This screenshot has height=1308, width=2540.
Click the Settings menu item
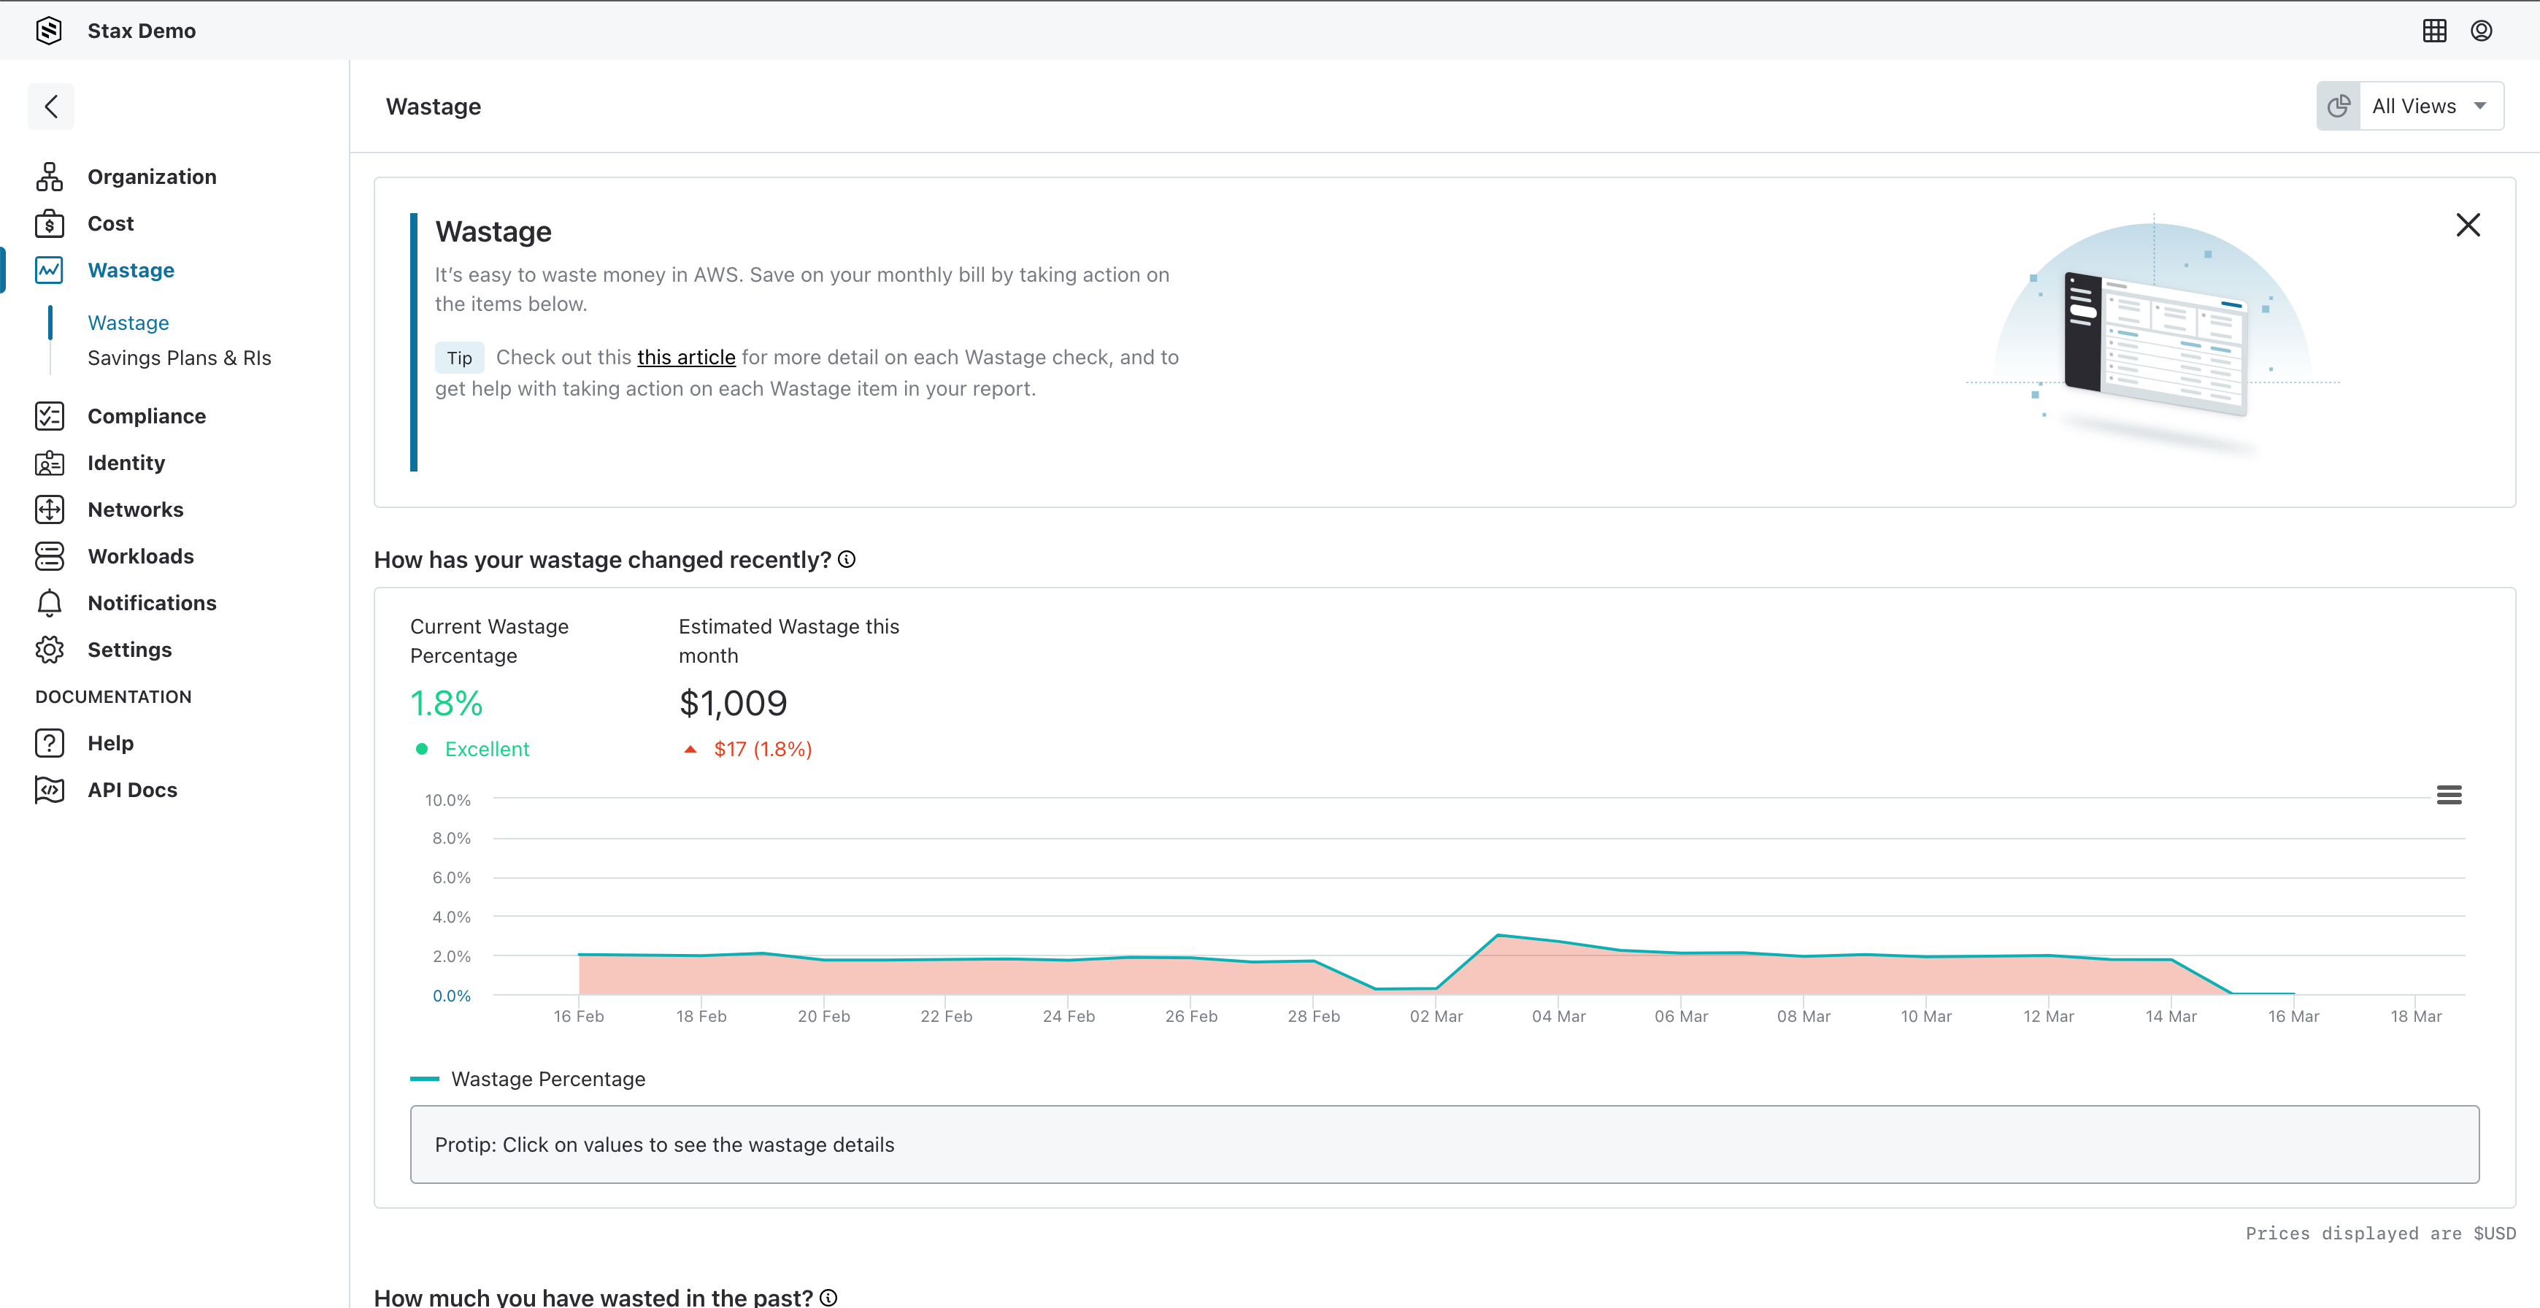click(x=128, y=649)
